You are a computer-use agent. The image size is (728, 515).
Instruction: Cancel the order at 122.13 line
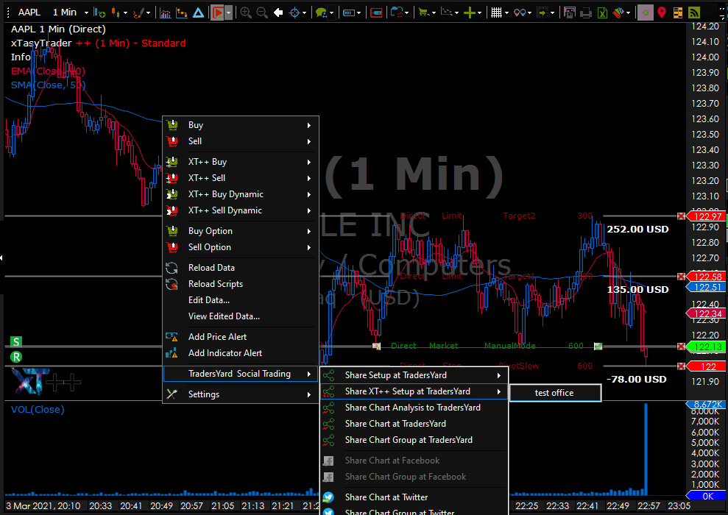click(x=681, y=347)
